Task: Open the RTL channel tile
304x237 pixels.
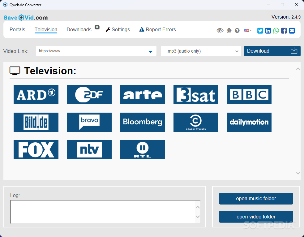Action: tap(143, 150)
